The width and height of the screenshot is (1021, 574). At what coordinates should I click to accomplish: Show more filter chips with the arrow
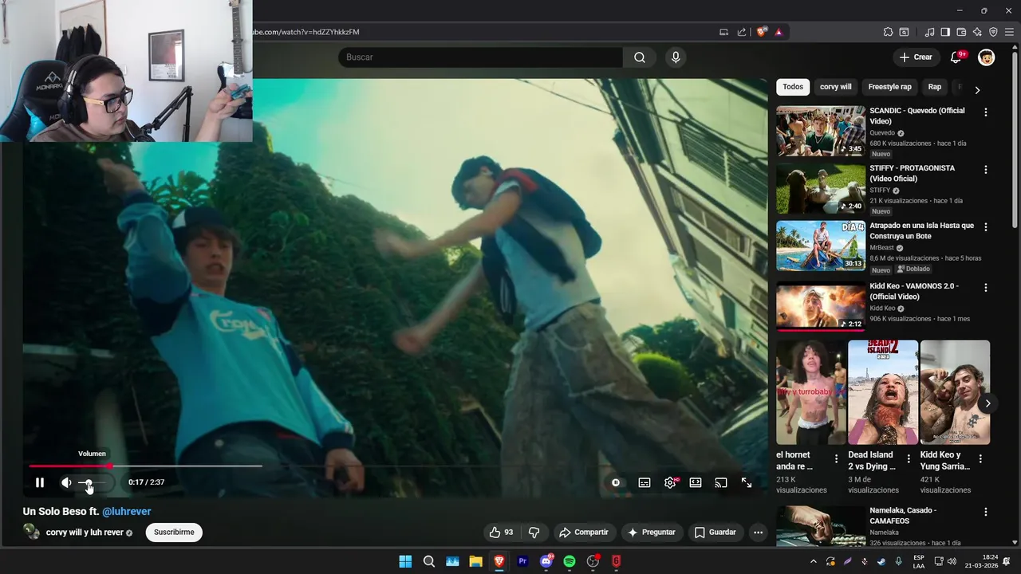977,89
